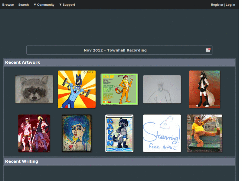
Task: Click the Recent Writing section header
Action: [21, 161]
